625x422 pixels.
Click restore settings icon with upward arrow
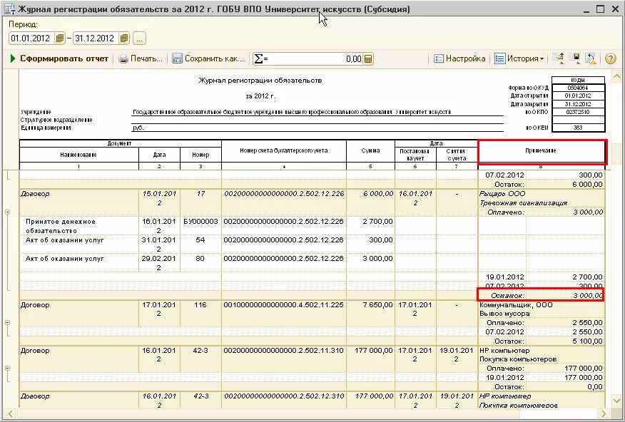click(559, 58)
